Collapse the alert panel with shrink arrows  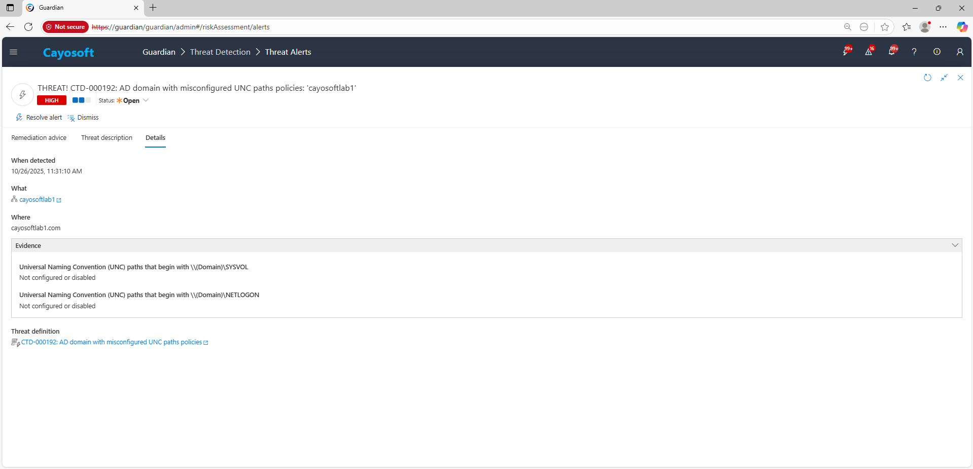coord(944,78)
